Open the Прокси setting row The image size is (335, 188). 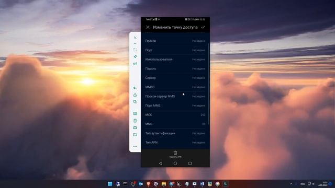[175, 41]
